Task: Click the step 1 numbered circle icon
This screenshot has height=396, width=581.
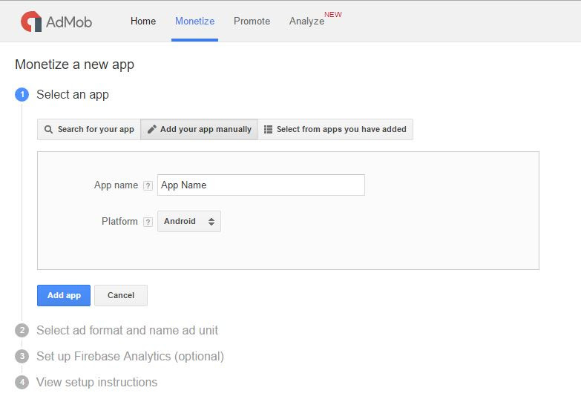Action: point(22,94)
